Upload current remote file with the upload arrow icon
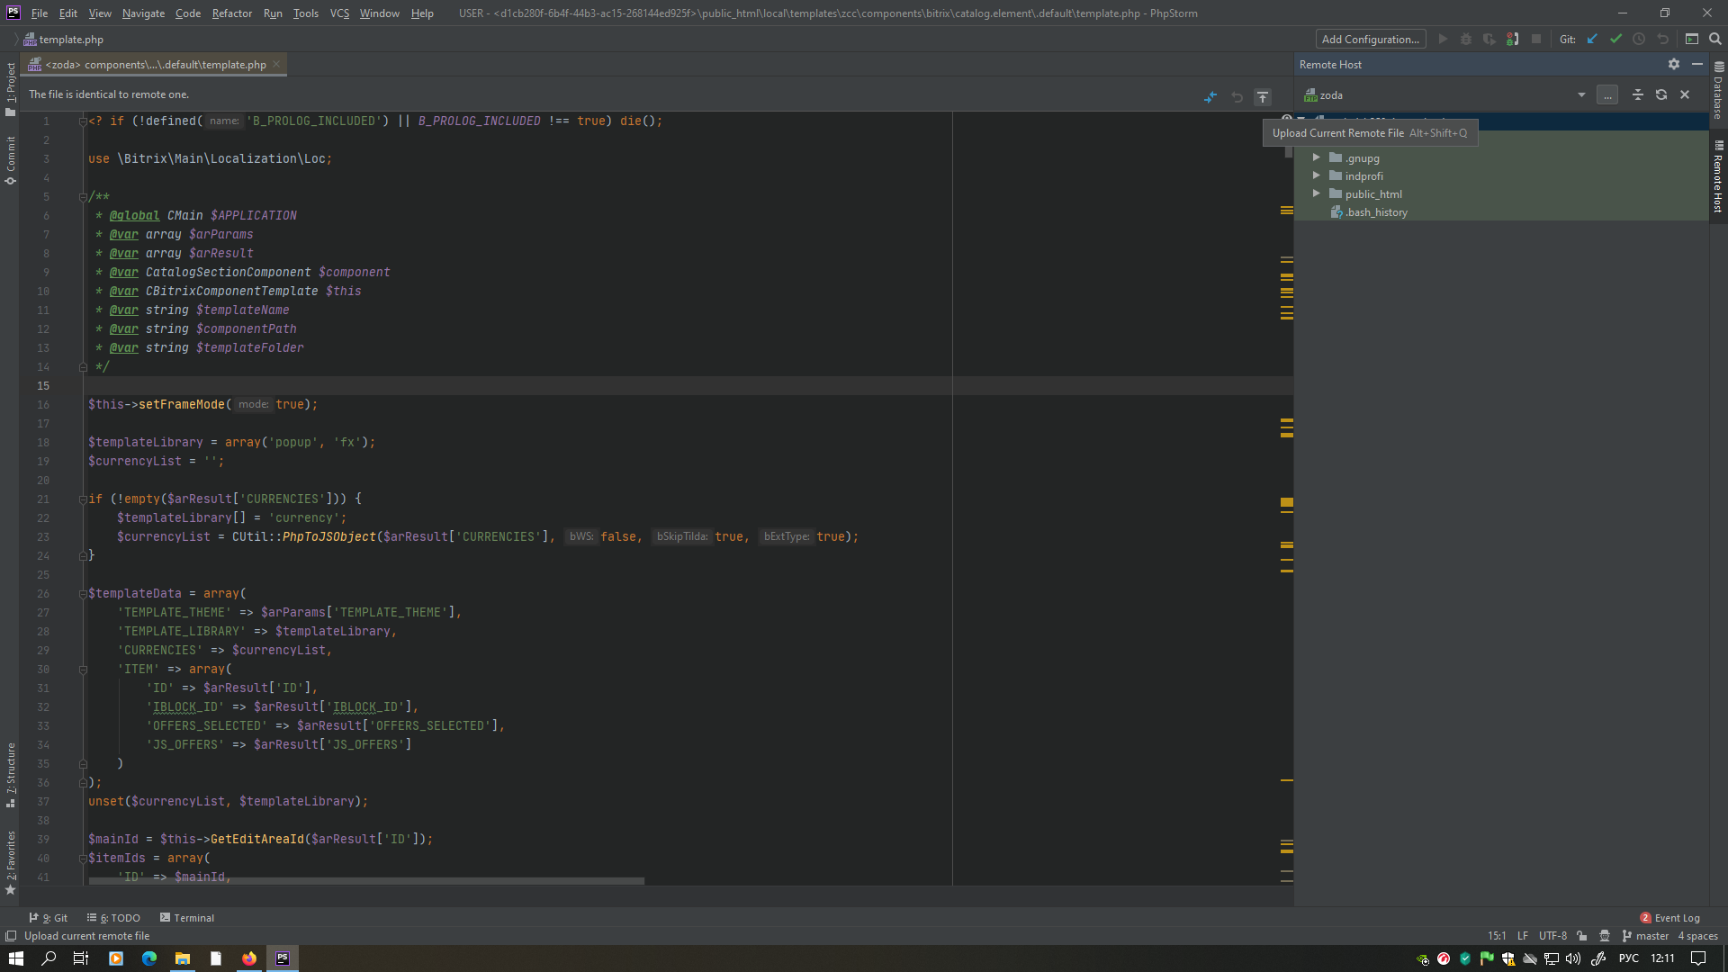The image size is (1728, 972). pos(1263,97)
